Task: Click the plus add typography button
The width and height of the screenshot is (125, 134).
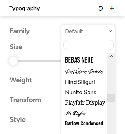Action: click(112, 8)
